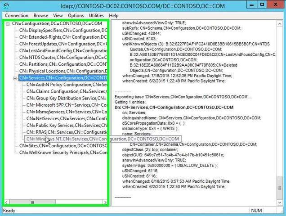This screenshot has width=286, height=216.
Task: Select CN=Partitions tree entry
Action: pos(63,64)
